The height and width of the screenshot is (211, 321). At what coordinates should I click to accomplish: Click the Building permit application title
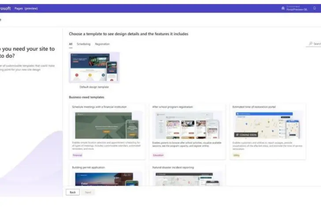(89, 167)
